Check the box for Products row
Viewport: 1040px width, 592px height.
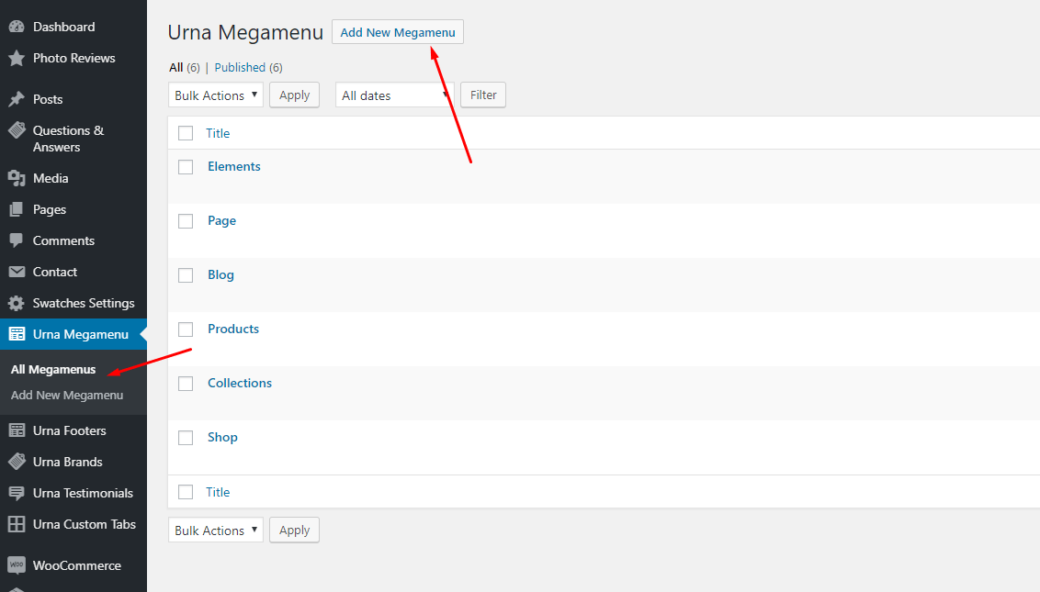[186, 330]
